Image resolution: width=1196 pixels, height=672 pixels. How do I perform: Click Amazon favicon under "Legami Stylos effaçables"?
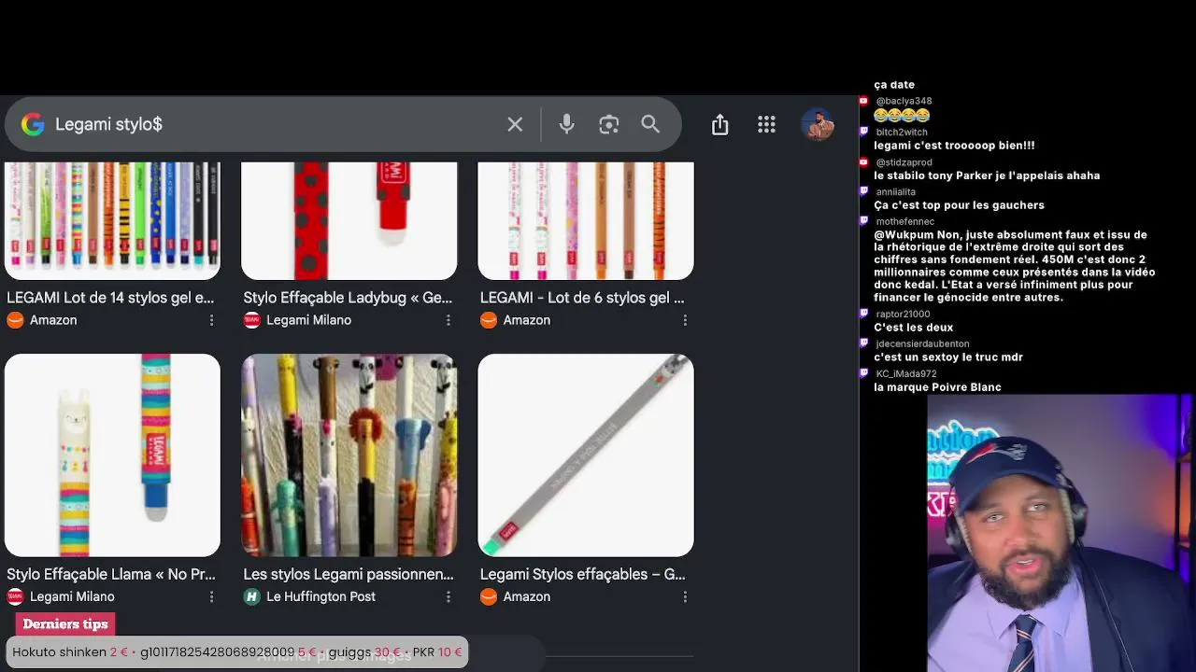click(489, 596)
